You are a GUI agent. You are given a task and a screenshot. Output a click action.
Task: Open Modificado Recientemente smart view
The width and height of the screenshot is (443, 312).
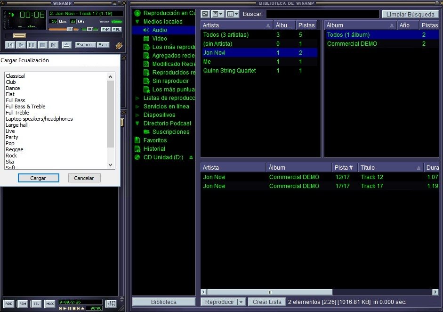[169, 64]
